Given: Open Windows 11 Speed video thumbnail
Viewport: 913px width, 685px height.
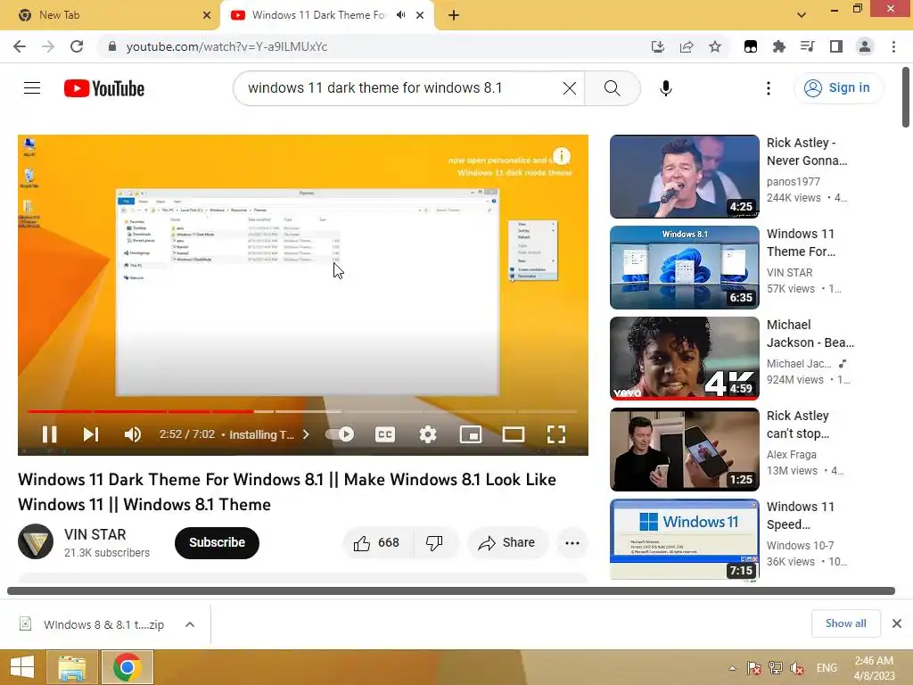Looking at the screenshot, I should [684, 540].
